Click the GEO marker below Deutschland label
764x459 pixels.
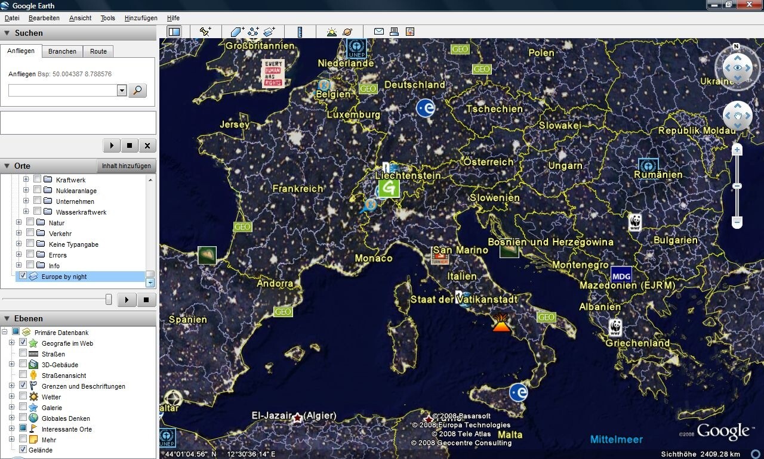coord(368,89)
